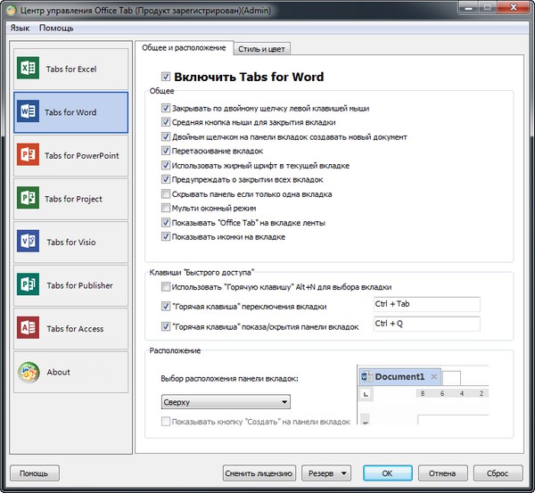
Task: Open the About section icon
Action: (28, 372)
